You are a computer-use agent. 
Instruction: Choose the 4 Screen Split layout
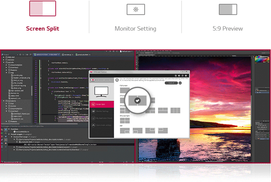(125, 120)
